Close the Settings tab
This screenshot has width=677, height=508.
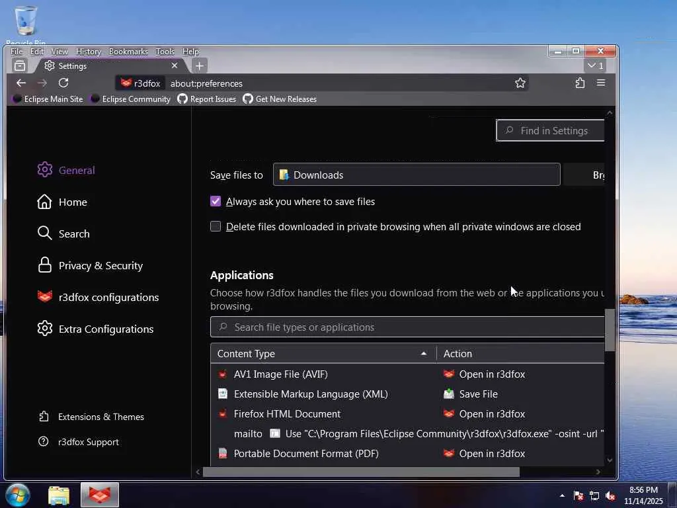pyautogui.click(x=175, y=65)
